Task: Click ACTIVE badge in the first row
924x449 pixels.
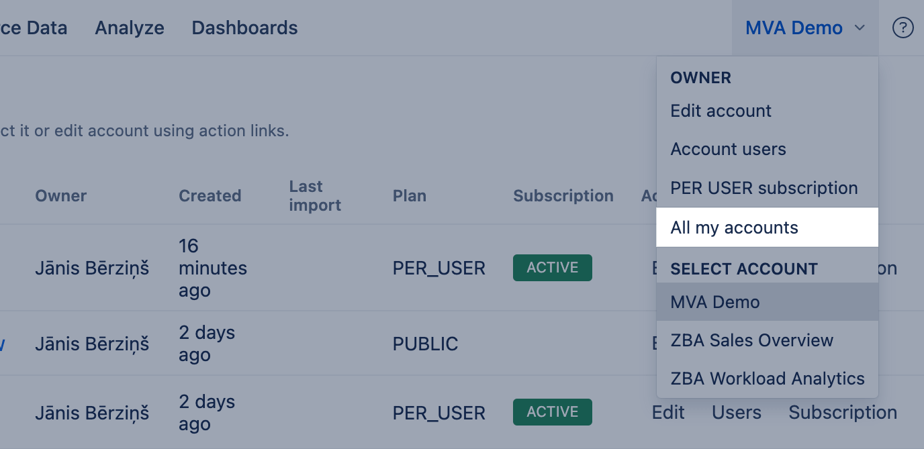Action: 552,268
